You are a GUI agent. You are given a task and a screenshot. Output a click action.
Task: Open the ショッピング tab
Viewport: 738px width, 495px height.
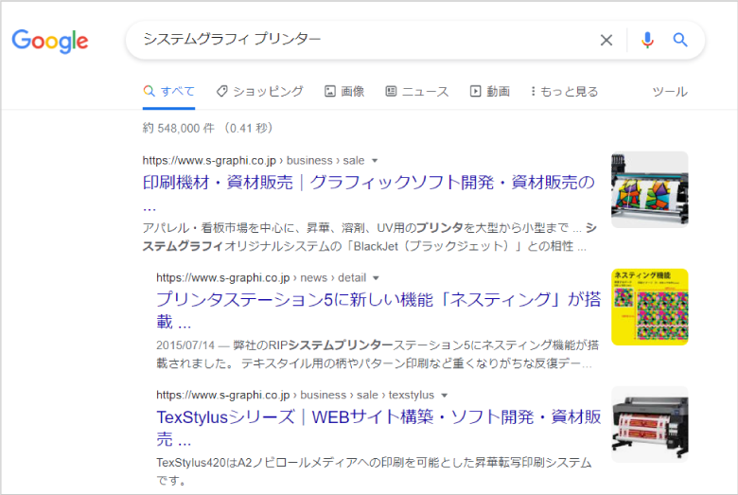pyautogui.click(x=260, y=92)
